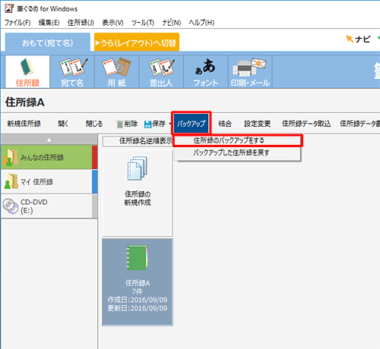The height and width of the screenshot is (349, 380).
Task: Click the 設定変更 button
Action: 257,124
